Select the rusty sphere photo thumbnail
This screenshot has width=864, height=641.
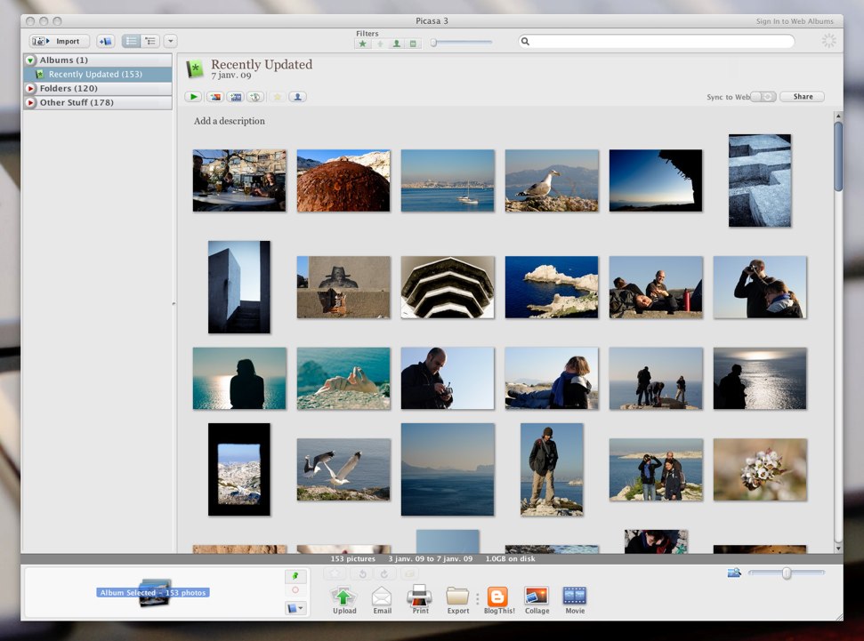[343, 180]
